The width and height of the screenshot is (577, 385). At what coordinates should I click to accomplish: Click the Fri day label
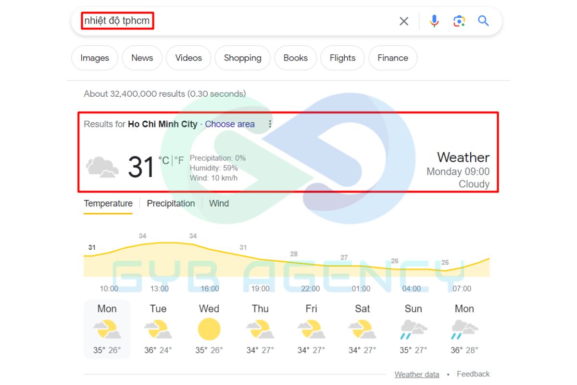(x=311, y=308)
